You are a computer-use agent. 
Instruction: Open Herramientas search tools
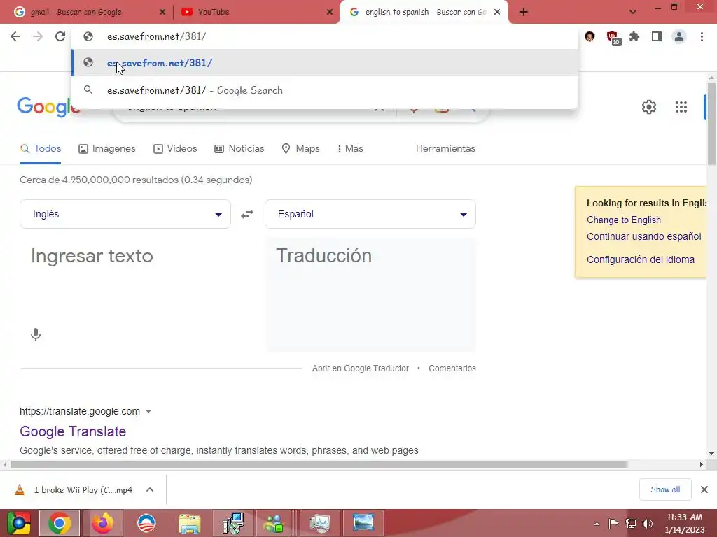click(445, 148)
